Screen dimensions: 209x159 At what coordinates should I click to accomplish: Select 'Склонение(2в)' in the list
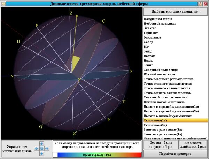pyautogui.click(x=176, y=125)
